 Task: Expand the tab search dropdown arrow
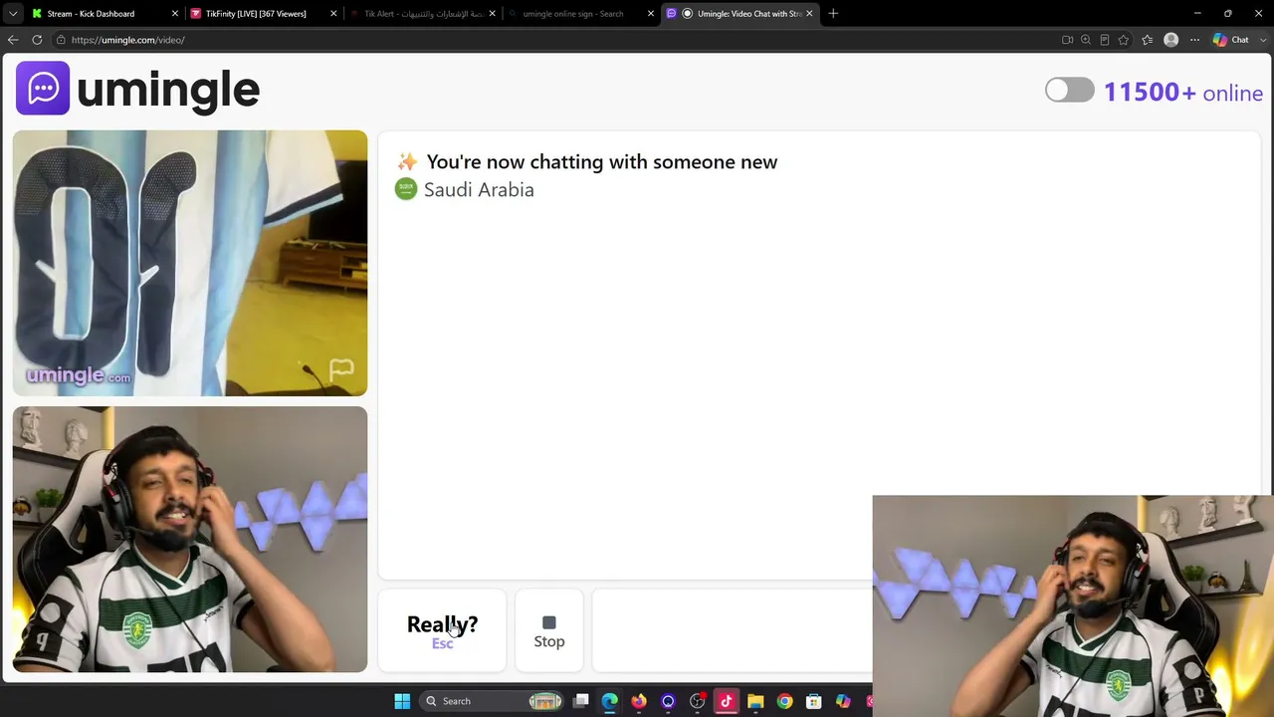point(13,14)
